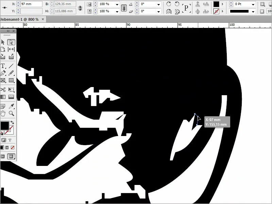
Task: Select the Rectangle Frame tool
Action: click(x=3, y=80)
